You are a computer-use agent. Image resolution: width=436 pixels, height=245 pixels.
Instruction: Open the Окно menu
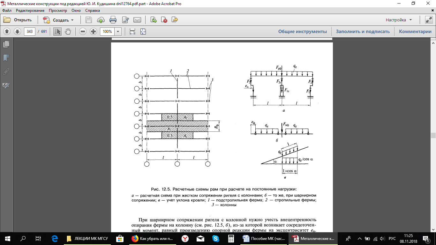pos(76,10)
